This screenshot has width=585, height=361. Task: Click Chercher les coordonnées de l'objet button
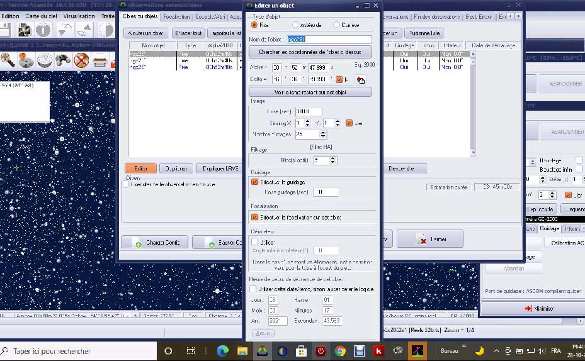[309, 53]
